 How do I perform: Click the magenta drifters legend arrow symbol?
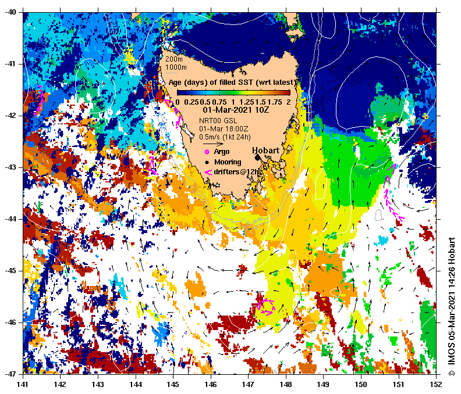point(208,173)
